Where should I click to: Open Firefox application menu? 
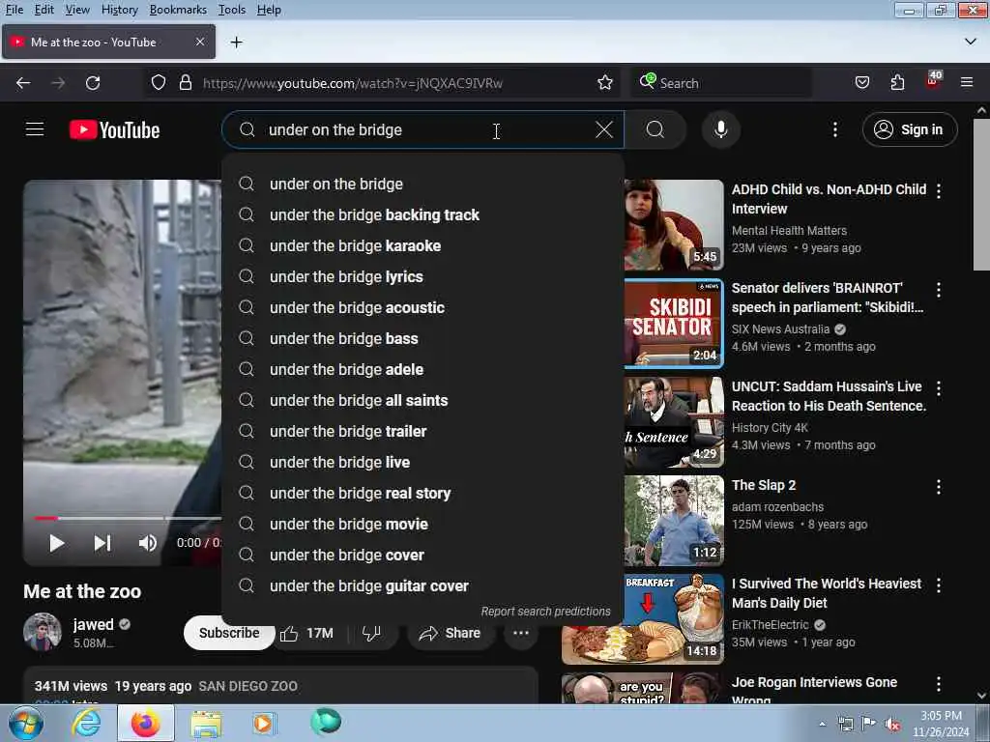point(967,83)
